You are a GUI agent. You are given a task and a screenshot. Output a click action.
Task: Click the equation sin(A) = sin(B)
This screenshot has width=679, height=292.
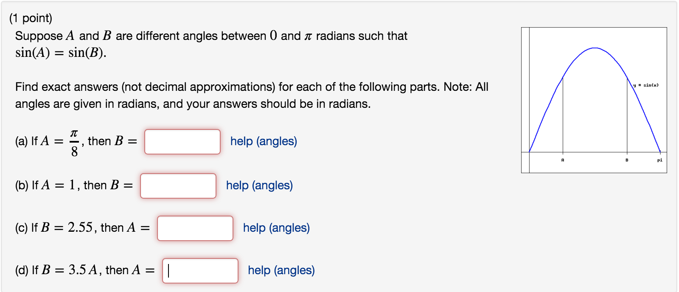[x=61, y=53]
